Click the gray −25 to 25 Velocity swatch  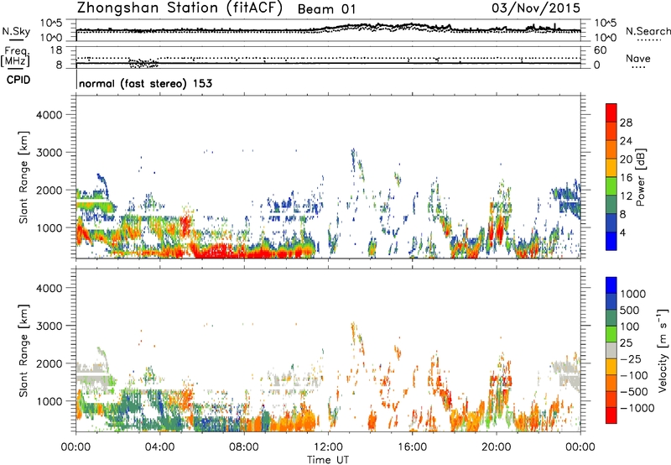click(611, 350)
